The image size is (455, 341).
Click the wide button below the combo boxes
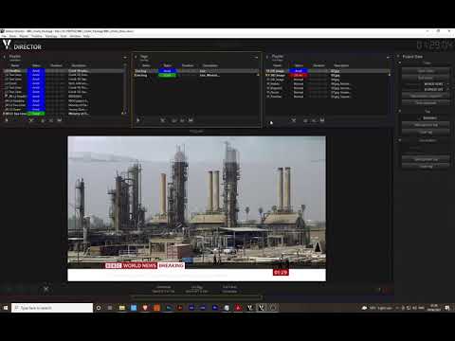click(x=426, y=96)
